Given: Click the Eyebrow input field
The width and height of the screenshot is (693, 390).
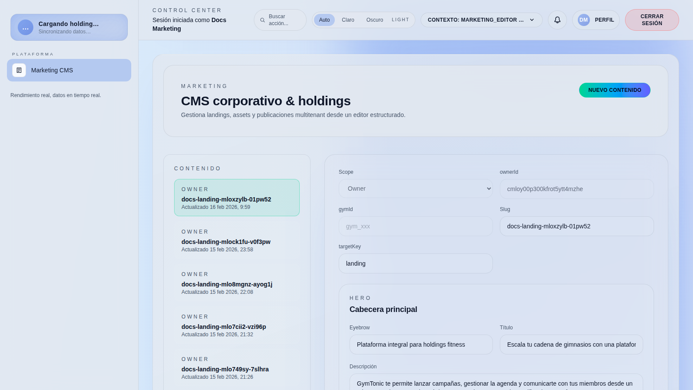Looking at the screenshot, I should point(421,344).
